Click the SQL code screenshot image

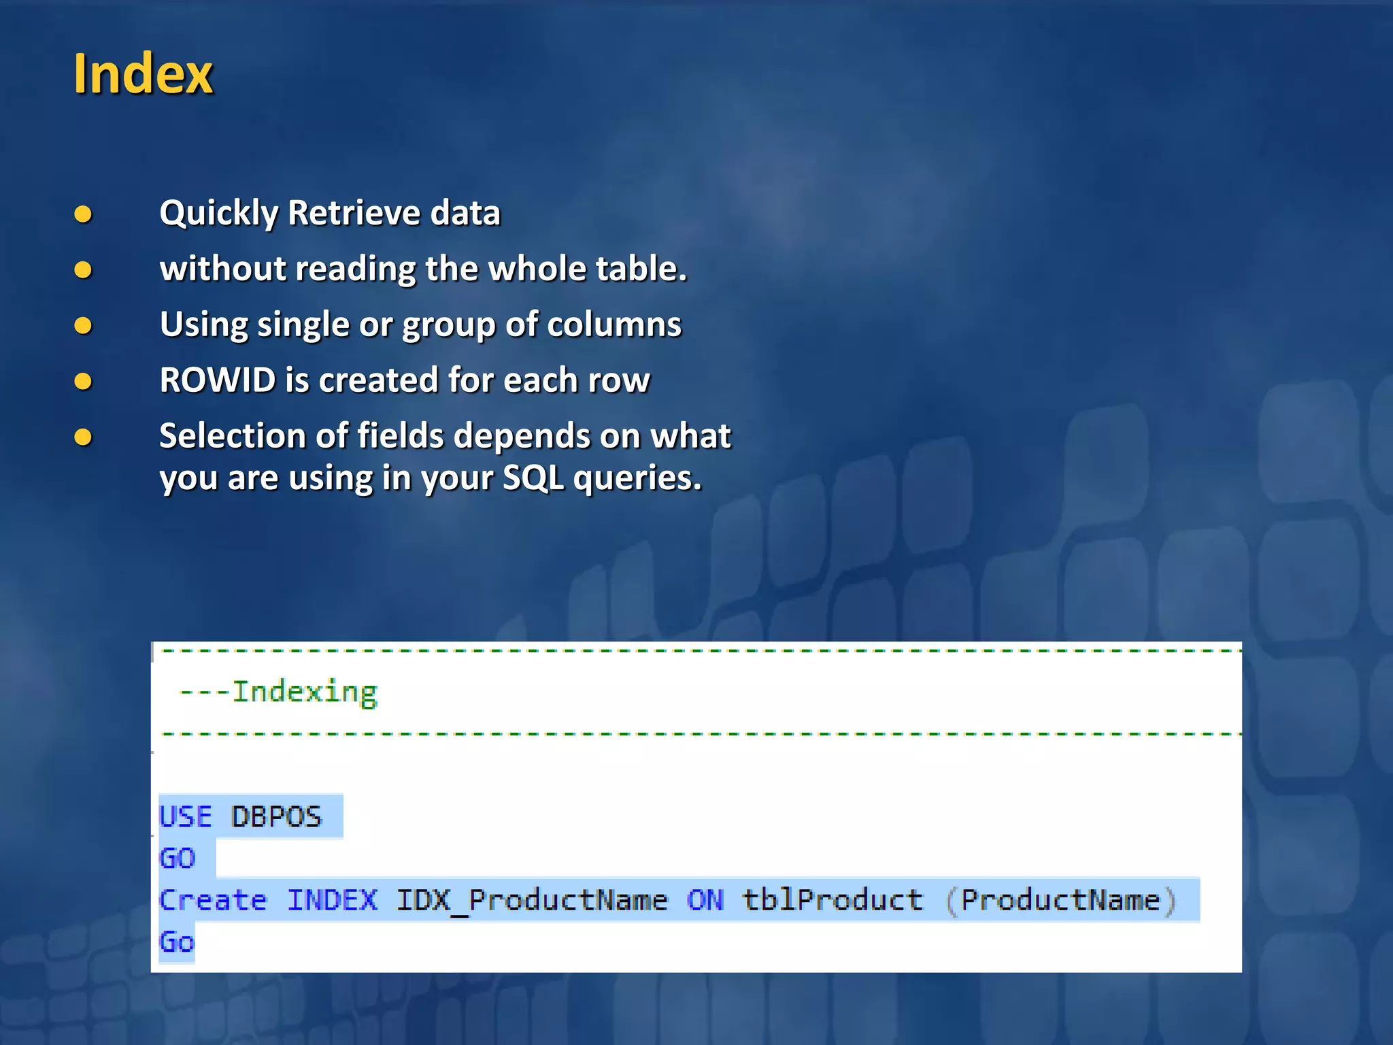(696, 807)
